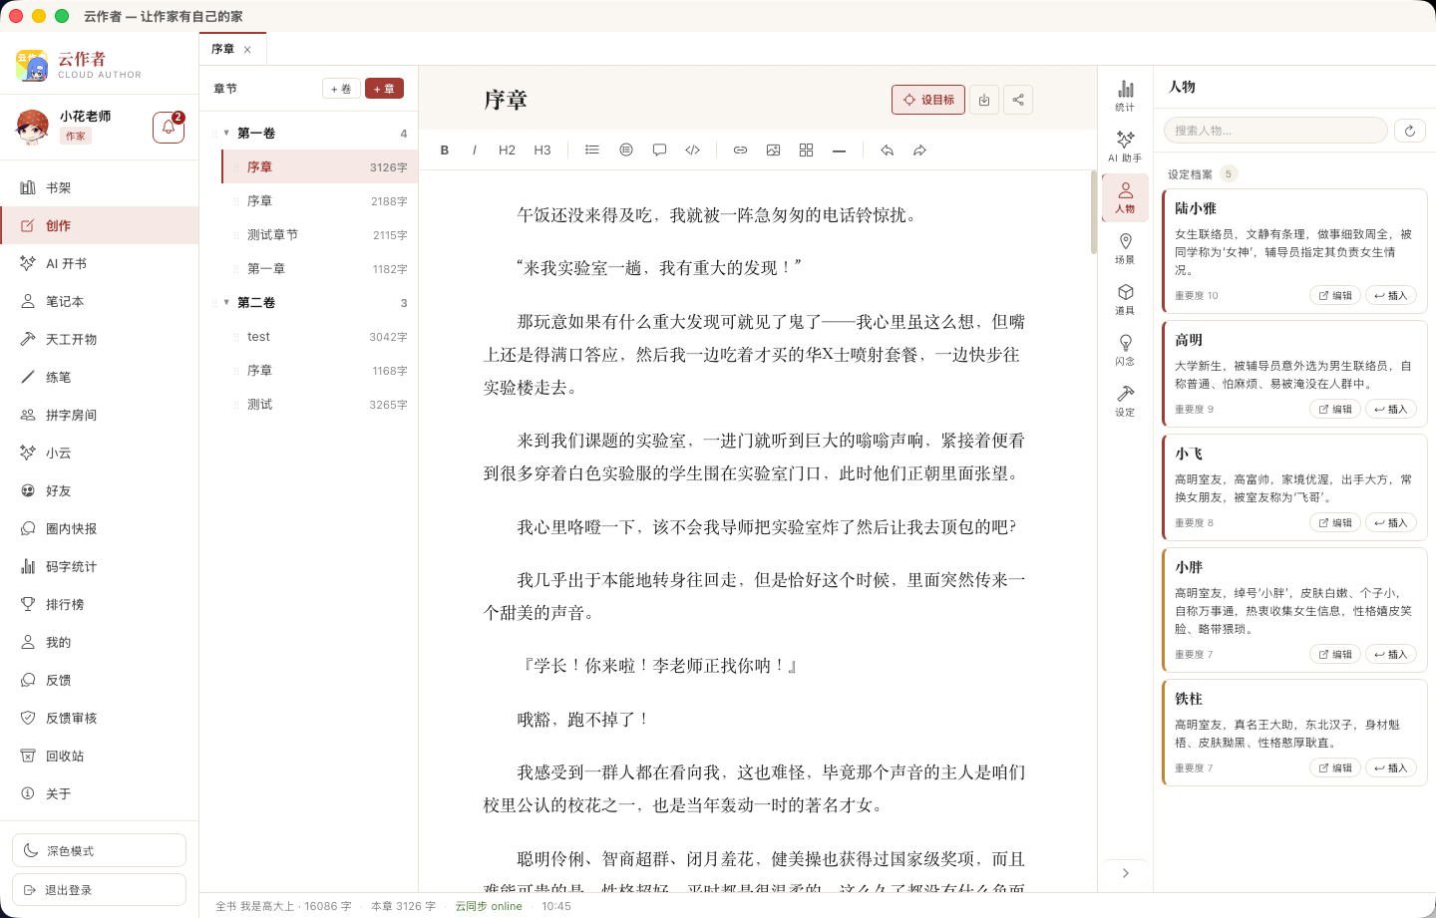Toggle bold formatting in editor toolbar
Screen dimensions: 1436x918
coord(445,151)
